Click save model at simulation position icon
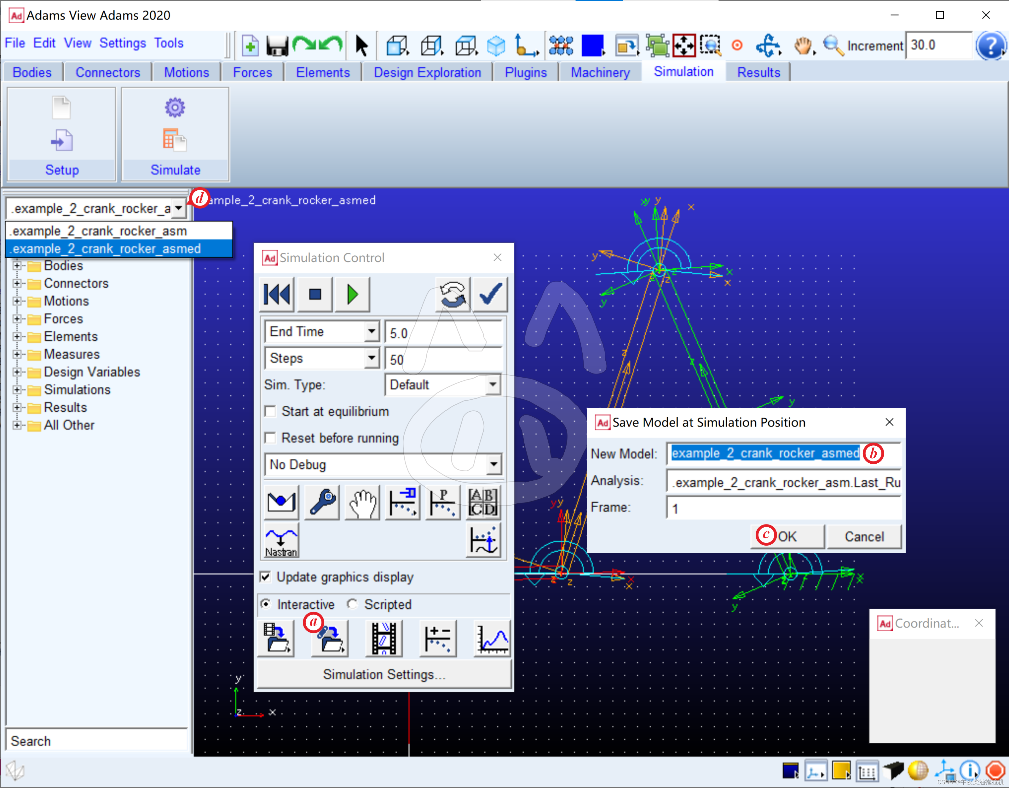Viewport: 1009px width, 788px height. tap(330, 639)
